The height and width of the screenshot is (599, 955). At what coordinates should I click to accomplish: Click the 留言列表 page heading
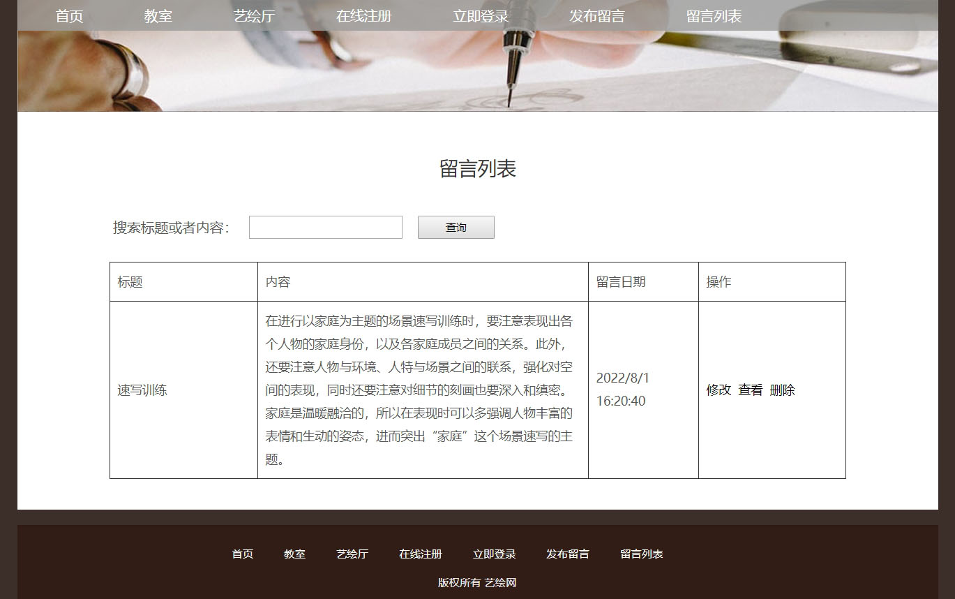click(x=478, y=169)
